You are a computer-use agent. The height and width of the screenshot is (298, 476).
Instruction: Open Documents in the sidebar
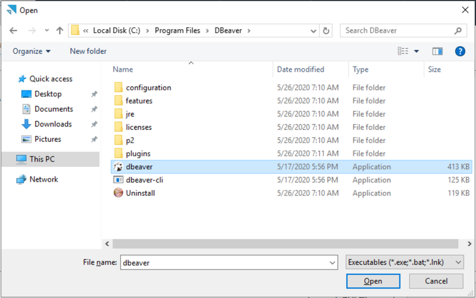[x=54, y=109]
